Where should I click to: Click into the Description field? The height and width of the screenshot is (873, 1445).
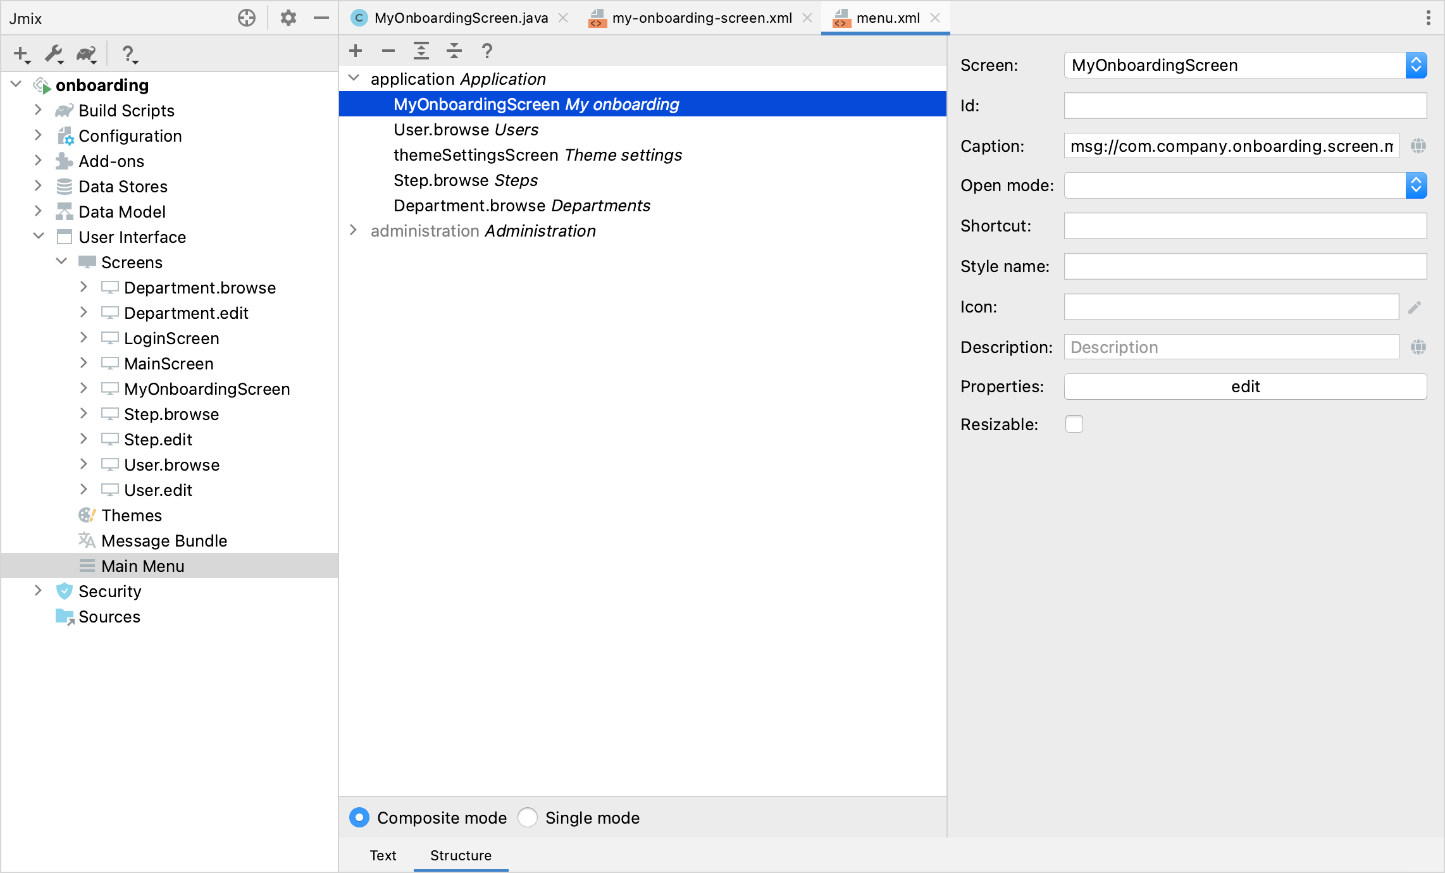(x=1231, y=347)
